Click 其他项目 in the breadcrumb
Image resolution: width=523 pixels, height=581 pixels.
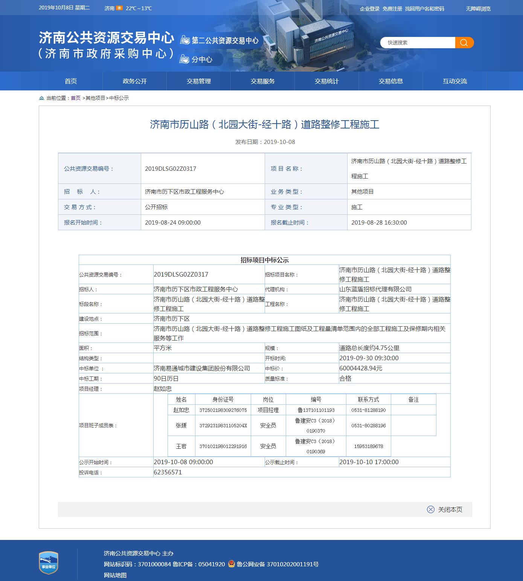tap(95, 98)
